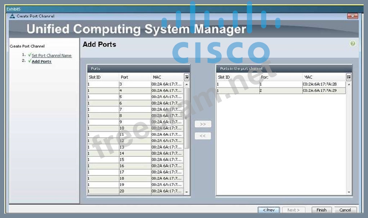The image size is (368, 218).
Task: Remove ports with << button
Action: [x=203, y=136]
